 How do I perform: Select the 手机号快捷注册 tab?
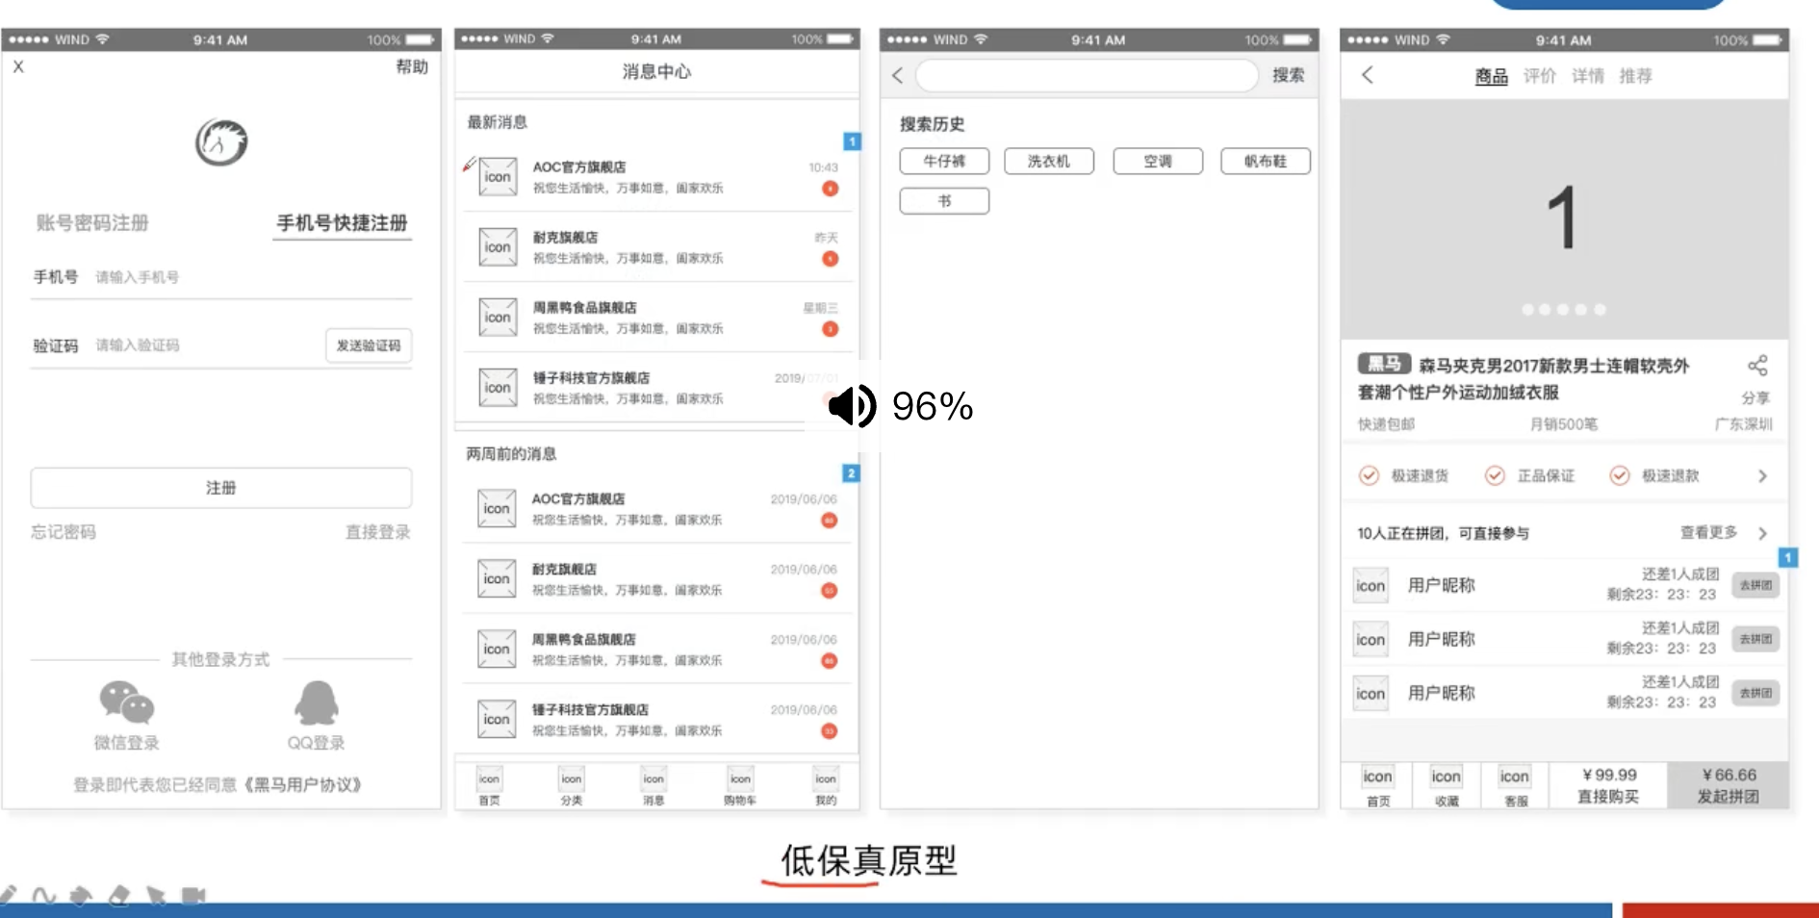click(342, 223)
